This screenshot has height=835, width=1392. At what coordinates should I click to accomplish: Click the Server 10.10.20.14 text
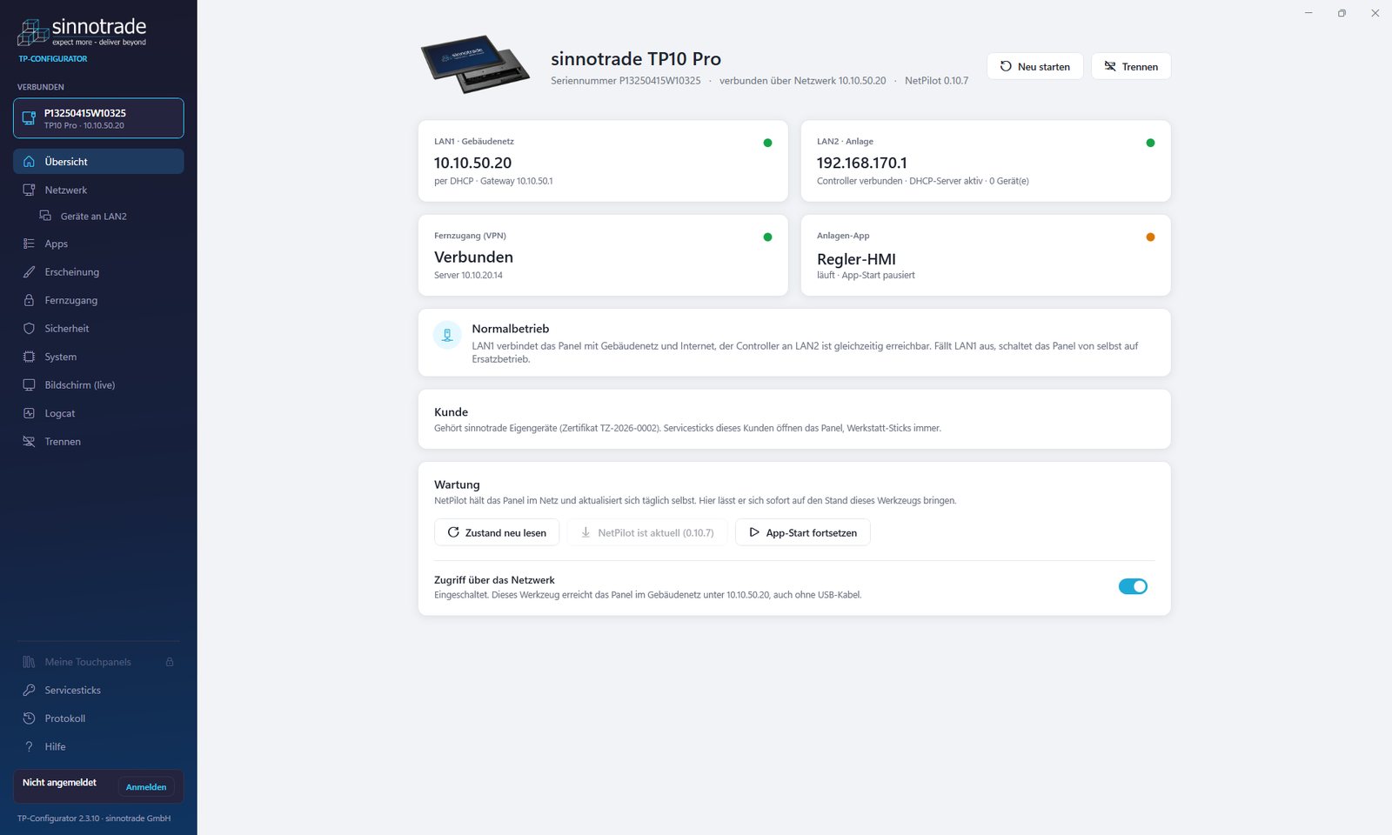[468, 275]
